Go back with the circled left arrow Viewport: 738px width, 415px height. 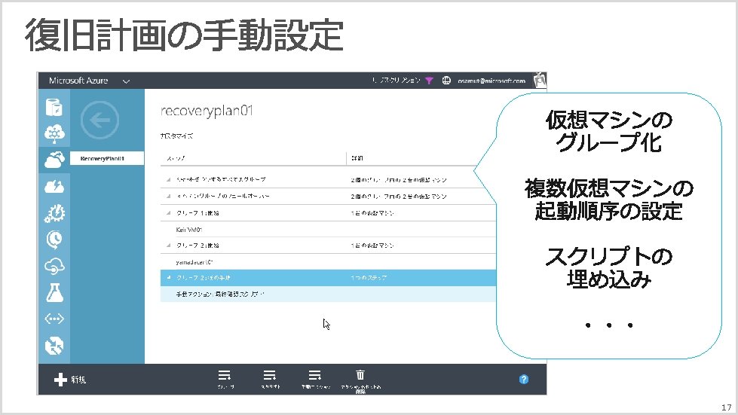point(100,120)
